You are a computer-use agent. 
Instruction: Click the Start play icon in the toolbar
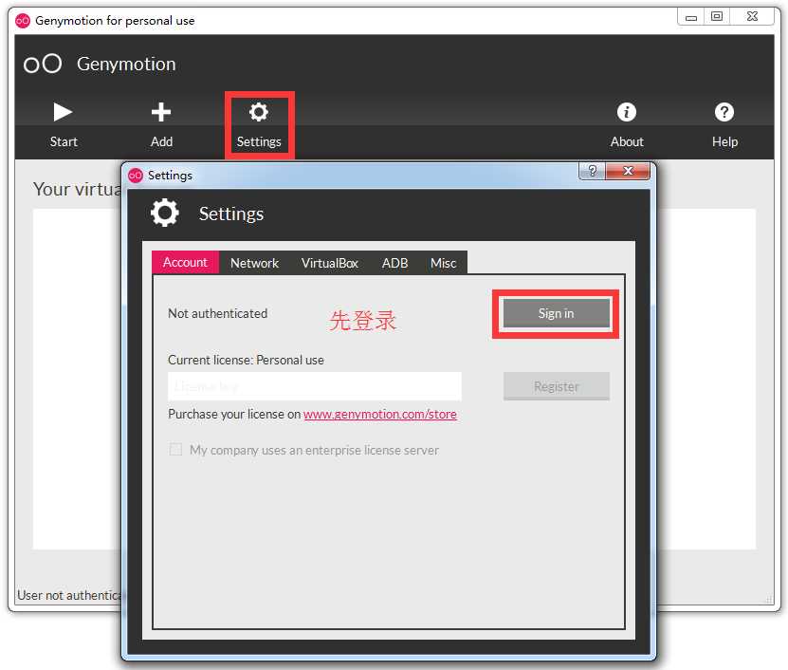63,112
